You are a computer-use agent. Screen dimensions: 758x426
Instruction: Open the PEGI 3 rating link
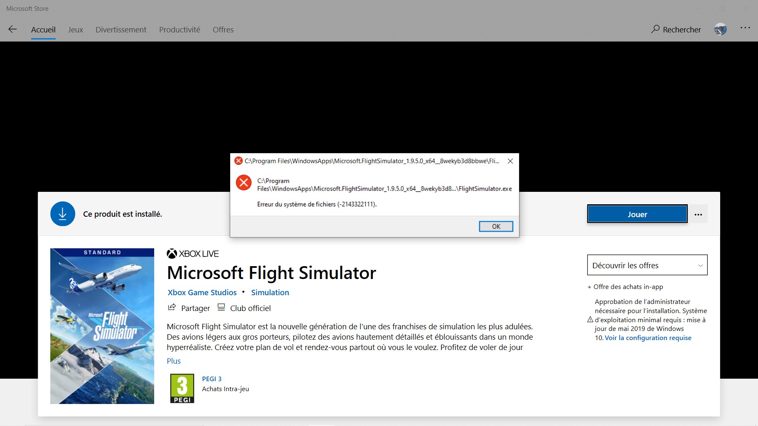(212, 379)
